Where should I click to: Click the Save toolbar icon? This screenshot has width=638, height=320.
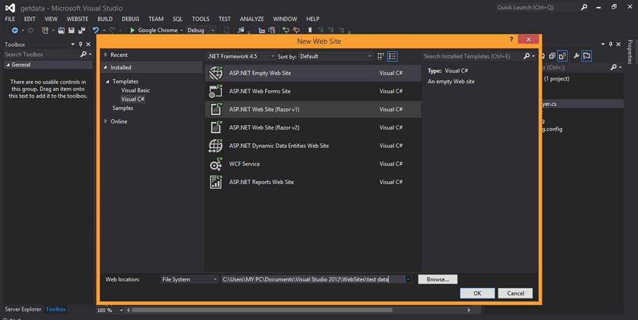coord(72,30)
